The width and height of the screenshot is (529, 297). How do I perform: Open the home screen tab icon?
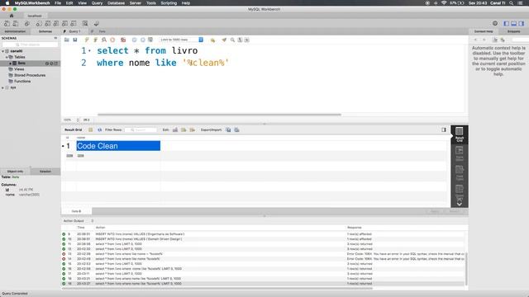tap(12, 16)
